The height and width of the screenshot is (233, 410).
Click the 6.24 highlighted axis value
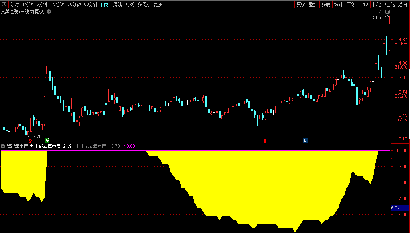[x=400, y=208]
